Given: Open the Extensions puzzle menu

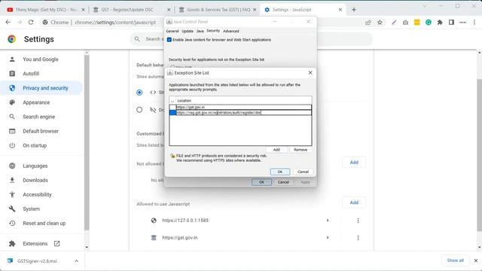Looking at the screenshot, I should 440,22.
